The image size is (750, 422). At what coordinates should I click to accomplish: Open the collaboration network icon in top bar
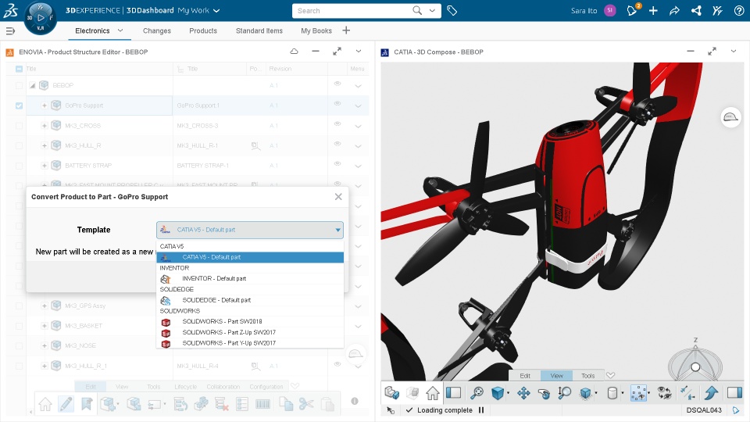point(696,10)
